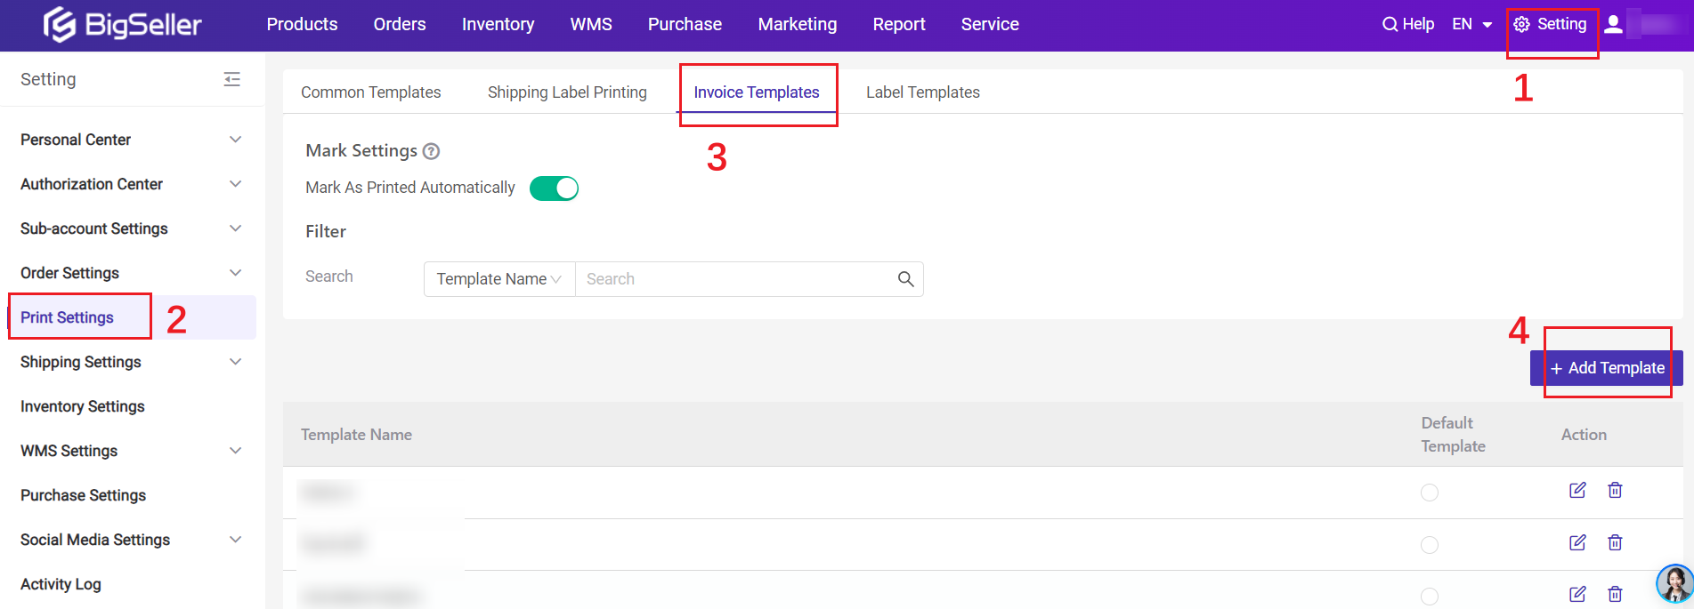The image size is (1694, 609).
Task: Toggle Mark As Printed Automatically switch
Action: 554,188
